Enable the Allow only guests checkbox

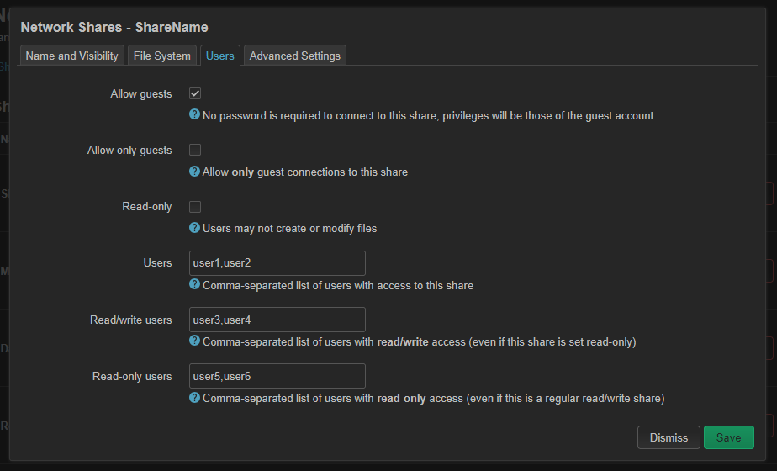pos(195,150)
